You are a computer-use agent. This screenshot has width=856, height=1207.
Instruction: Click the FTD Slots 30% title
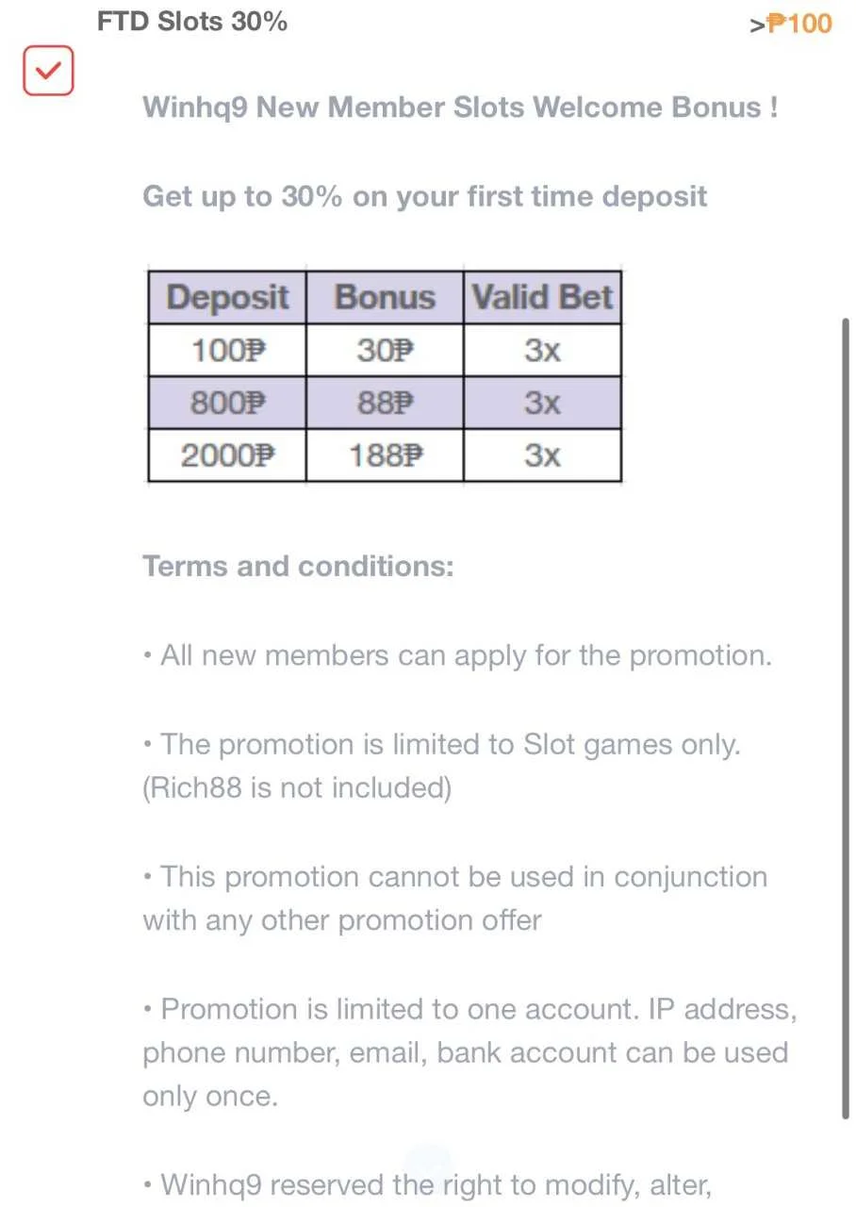tap(192, 20)
